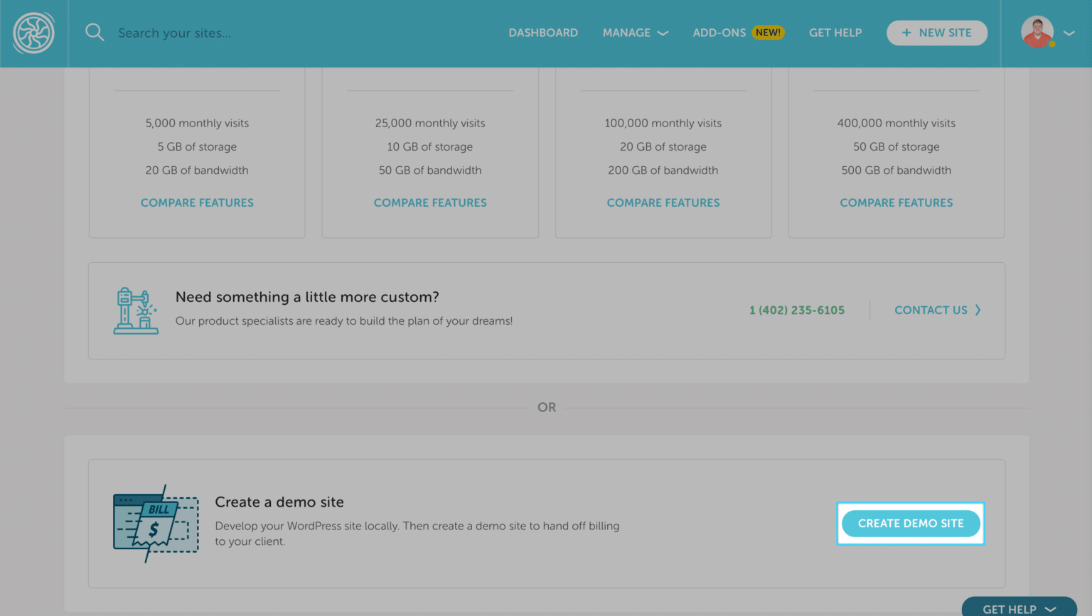Click the Flywheel logo
Image resolution: width=1092 pixels, height=616 pixels.
point(33,33)
